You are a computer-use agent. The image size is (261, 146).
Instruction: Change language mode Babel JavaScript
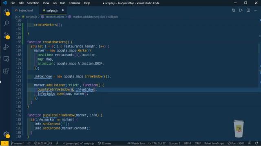click(214, 143)
